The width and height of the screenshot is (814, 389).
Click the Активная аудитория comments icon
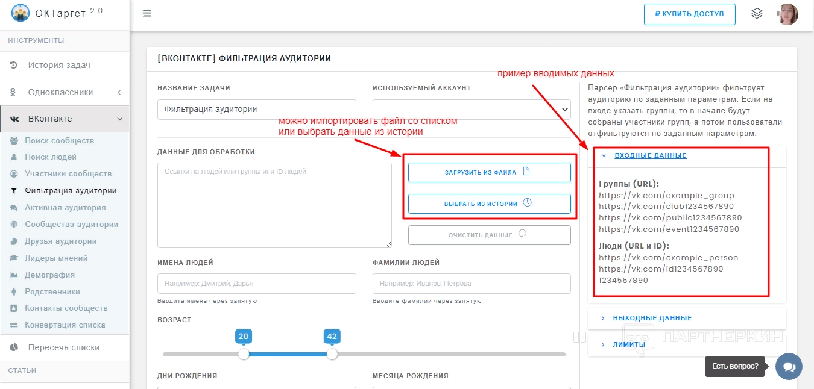coord(14,208)
